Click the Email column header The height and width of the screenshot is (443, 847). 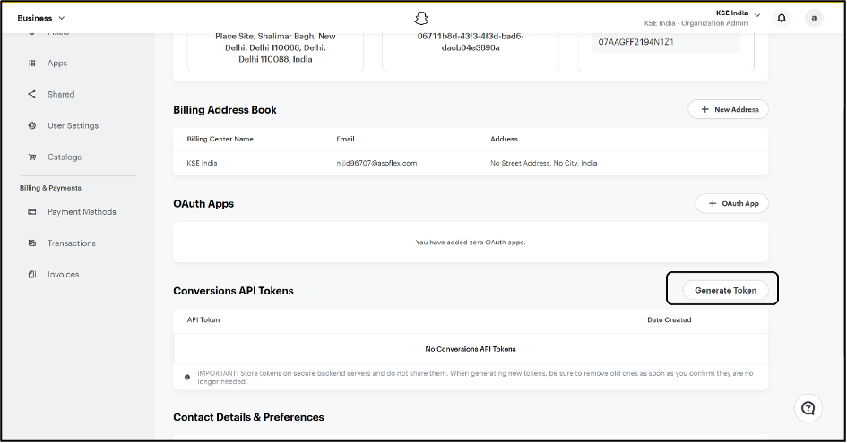click(x=345, y=140)
